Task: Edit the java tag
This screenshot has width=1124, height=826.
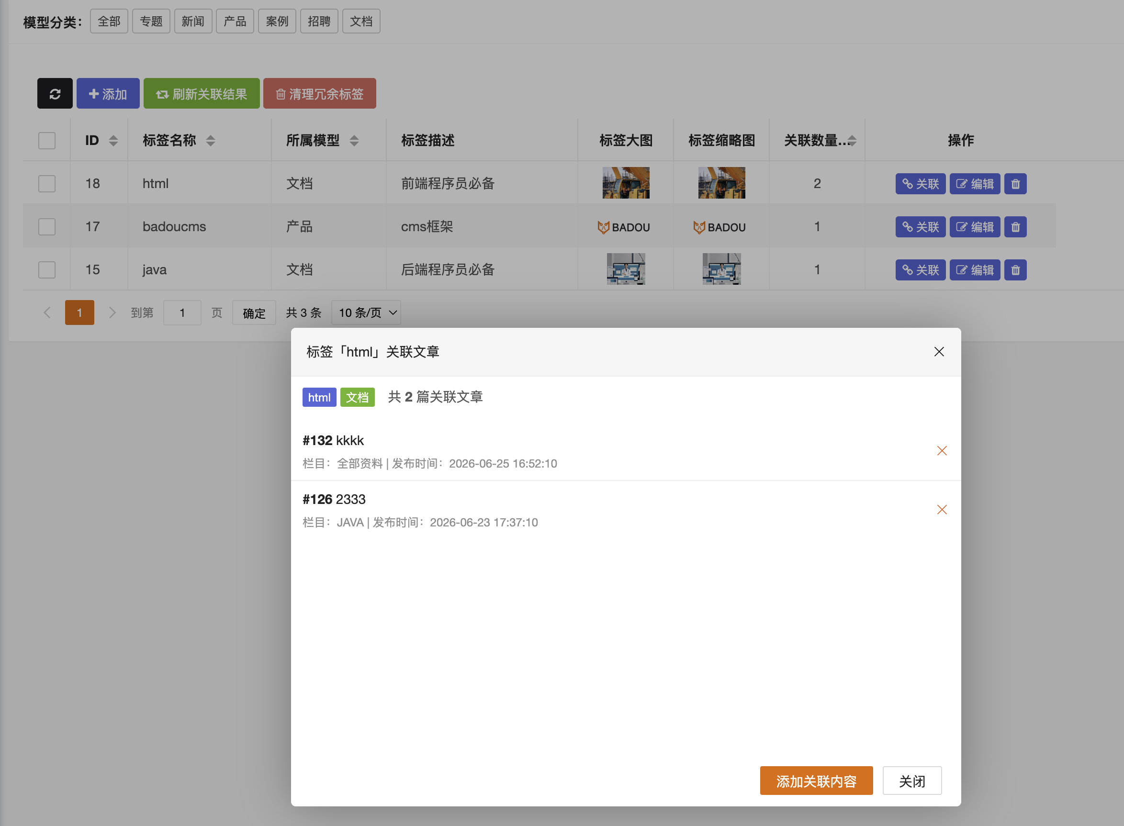Action: (x=975, y=270)
